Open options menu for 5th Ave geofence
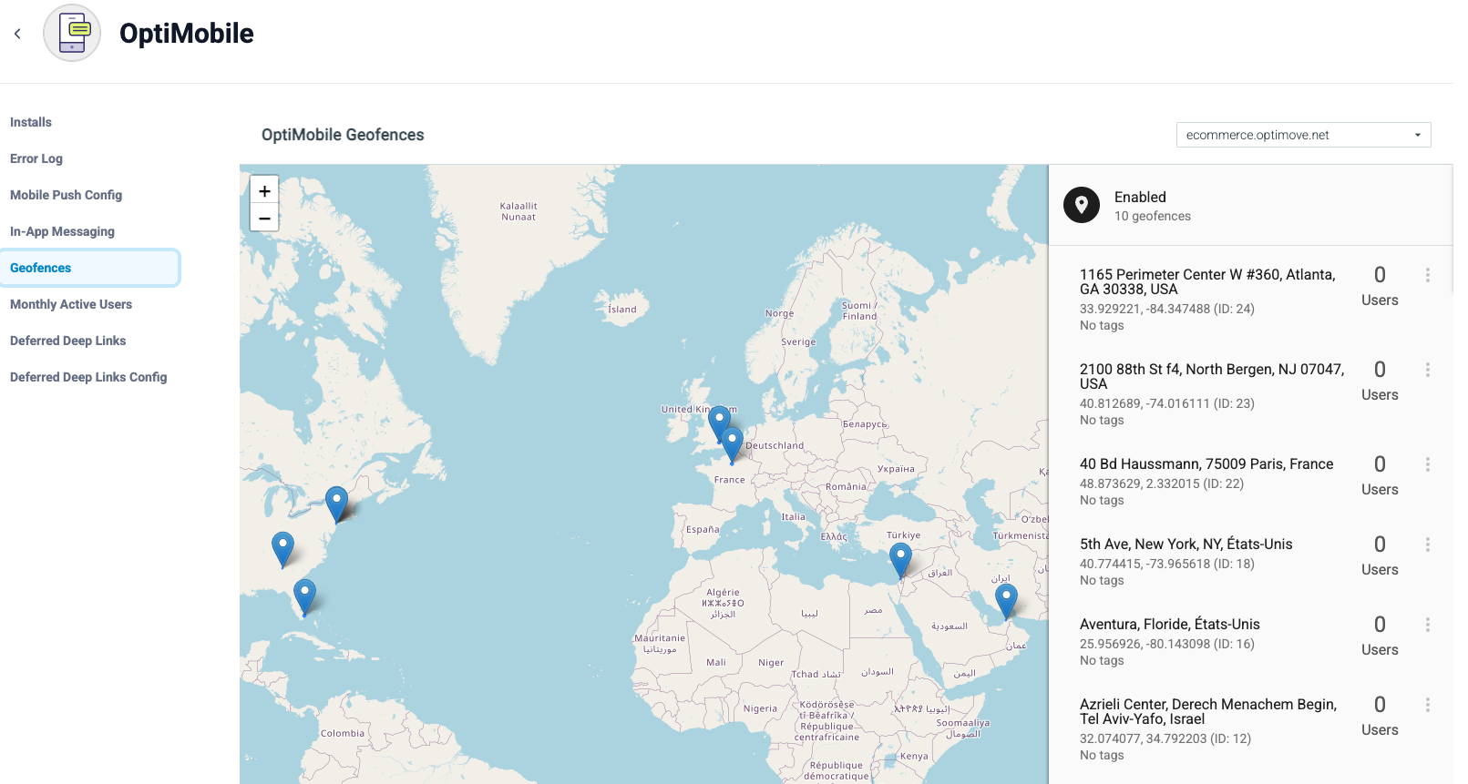The height and width of the screenshot is (784, 1468). tap(1427, 545)
